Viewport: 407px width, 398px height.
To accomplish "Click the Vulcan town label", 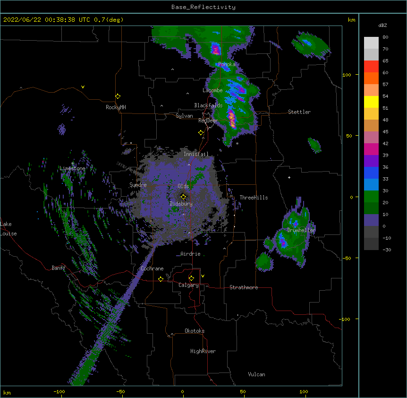I will point(256,374).
